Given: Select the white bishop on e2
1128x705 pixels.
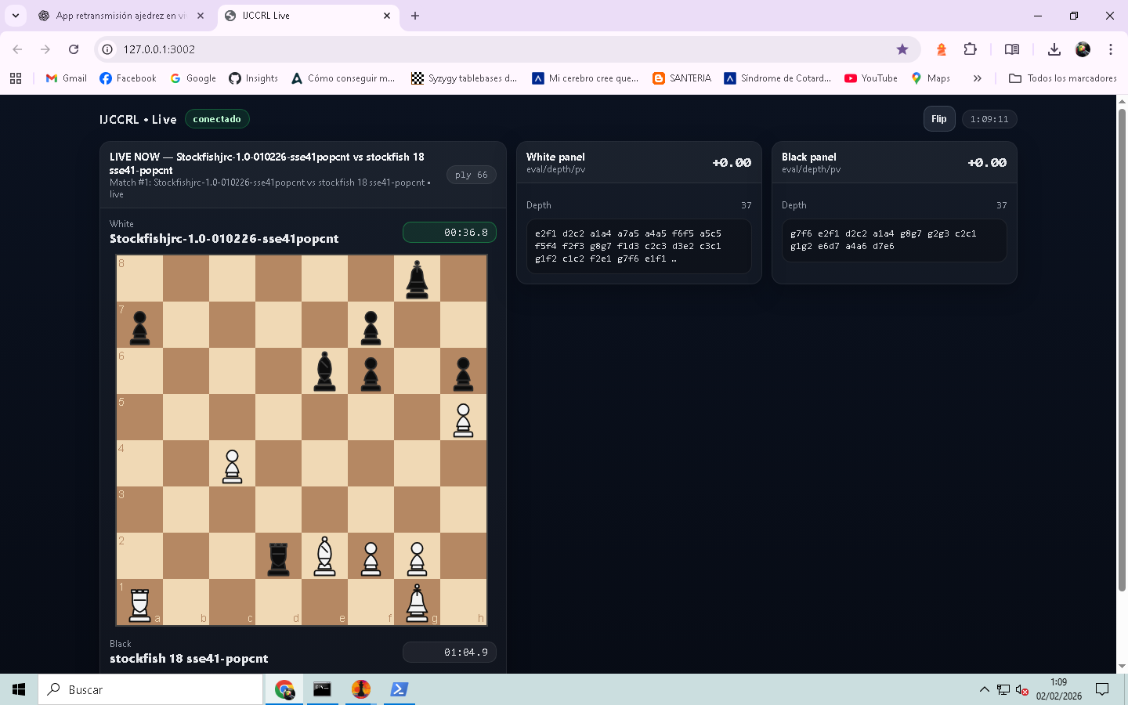Looking at the screenshot, I should coord(324,557).
